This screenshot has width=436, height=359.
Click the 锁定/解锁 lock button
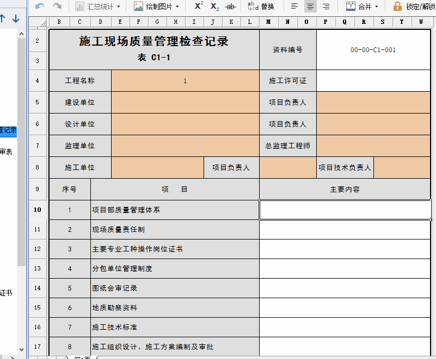tap(414, 7)
